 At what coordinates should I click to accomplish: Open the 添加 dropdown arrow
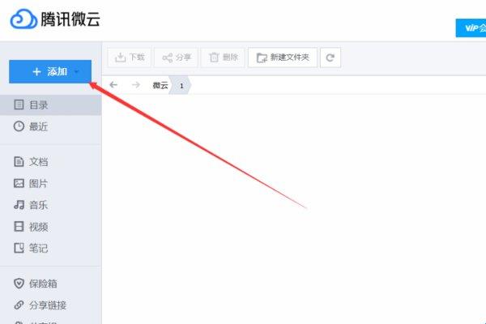point(77,71)
